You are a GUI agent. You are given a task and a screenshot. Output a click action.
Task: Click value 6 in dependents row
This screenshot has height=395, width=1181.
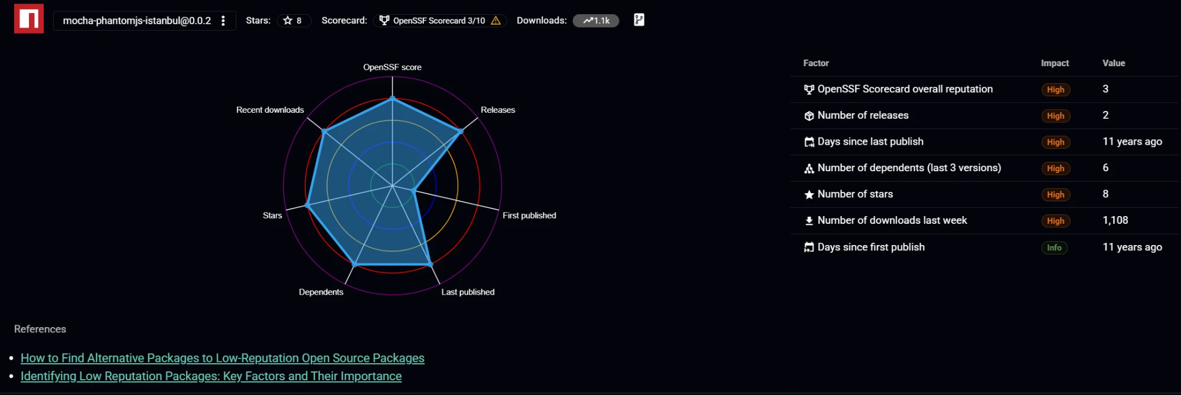(x=1105, y=168)
